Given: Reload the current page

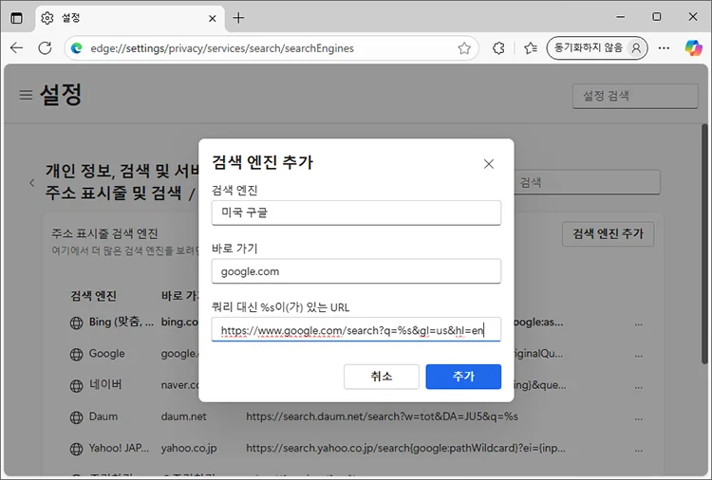Looking at the screenshot, I should pyautogui.click(x=45, y=47).
